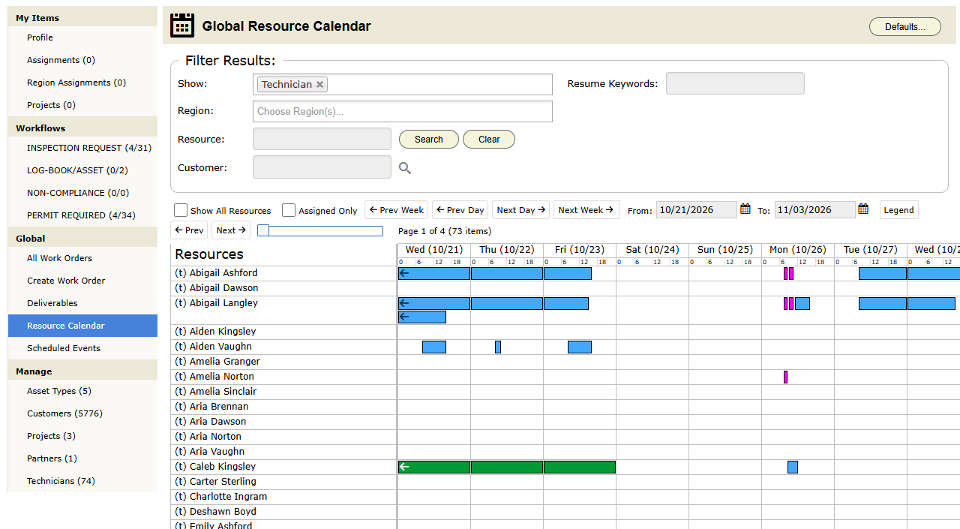
Task: Select resource (t) Charlotte Ingram
Action: 220,497
